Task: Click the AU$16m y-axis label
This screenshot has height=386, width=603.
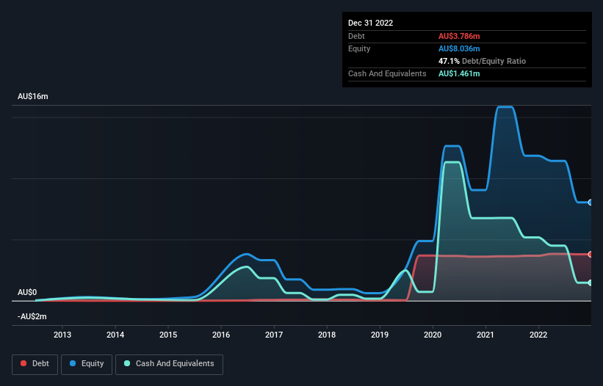Action: click(x=33, y=96)
